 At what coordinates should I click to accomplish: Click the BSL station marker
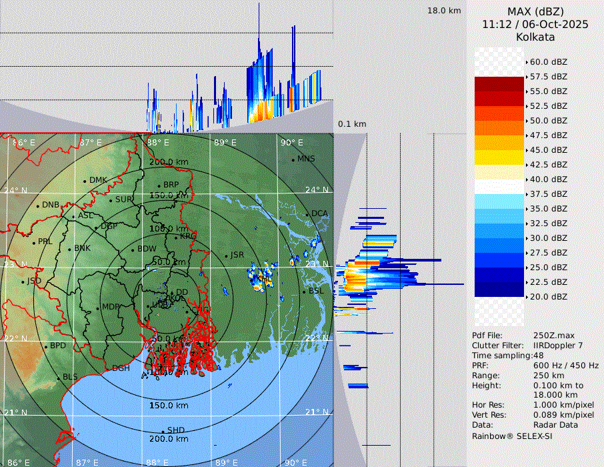pyautogui.click(x=304, y=292)
